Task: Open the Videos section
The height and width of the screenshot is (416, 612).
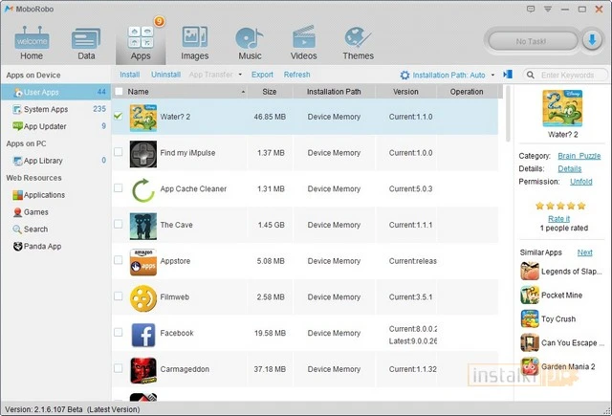Action: [303, 43]
